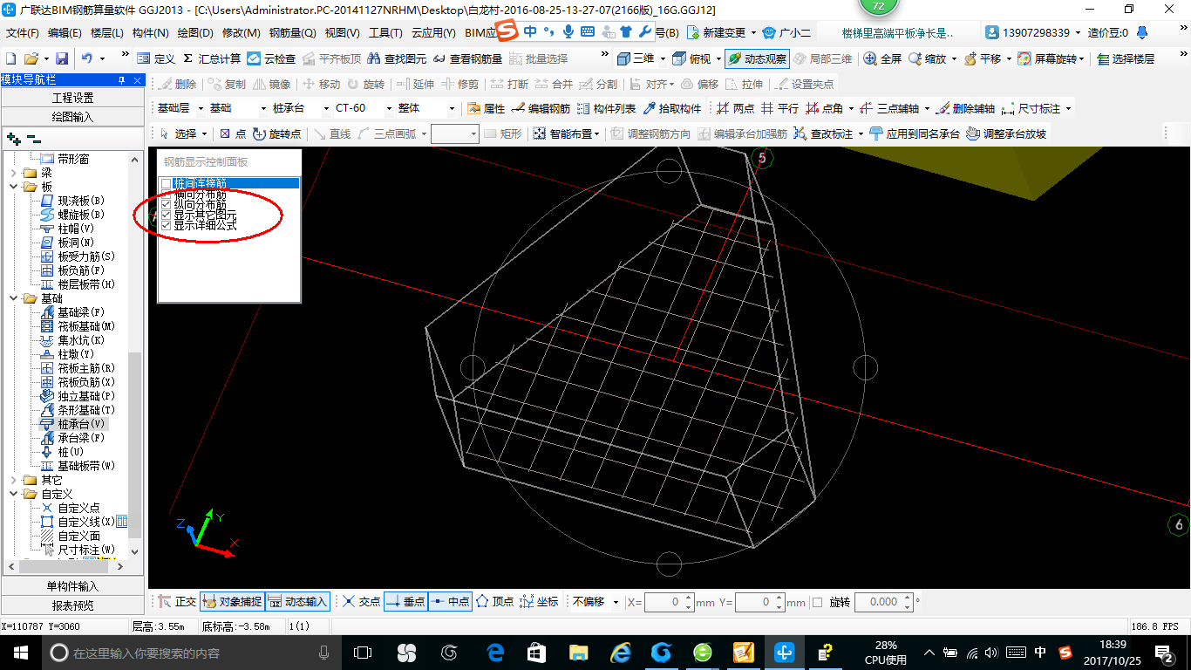
Task: Collapse all nodes with minus icon in navigator
Action: pyautogui.click(x=33, y=139)
